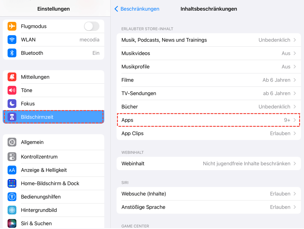
Task: Tap the Bildschirmzeit hourglass icon
Action: tap(12, 117)
